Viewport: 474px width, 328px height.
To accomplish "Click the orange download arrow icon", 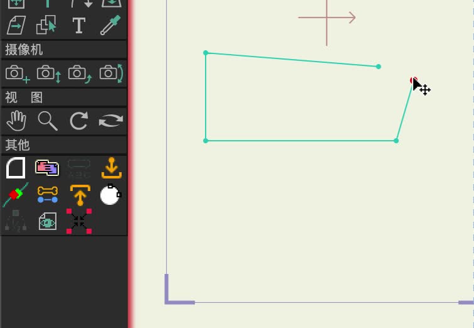I will click(111, 168).
